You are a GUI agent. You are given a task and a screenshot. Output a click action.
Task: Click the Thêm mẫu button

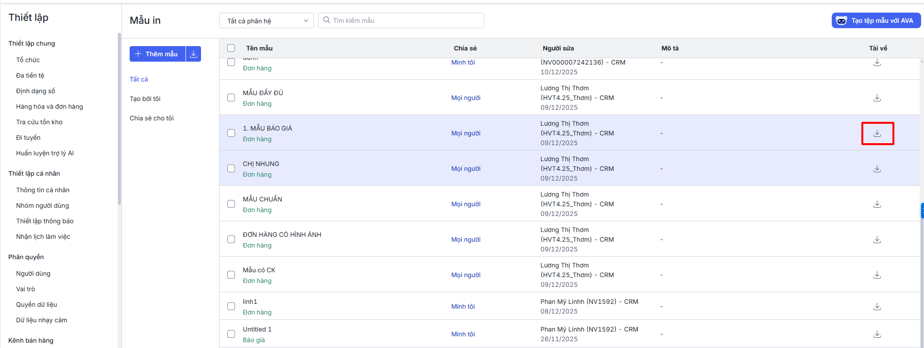click(157, 54)
